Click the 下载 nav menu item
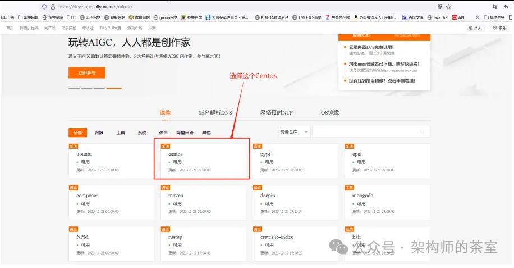Image resolution: width=514 pixels, height=268 pixels. click(152, 28)
